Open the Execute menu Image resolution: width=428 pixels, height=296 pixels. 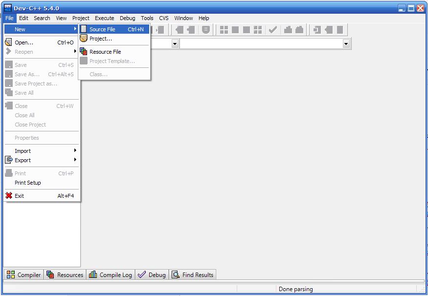(105, 18)
